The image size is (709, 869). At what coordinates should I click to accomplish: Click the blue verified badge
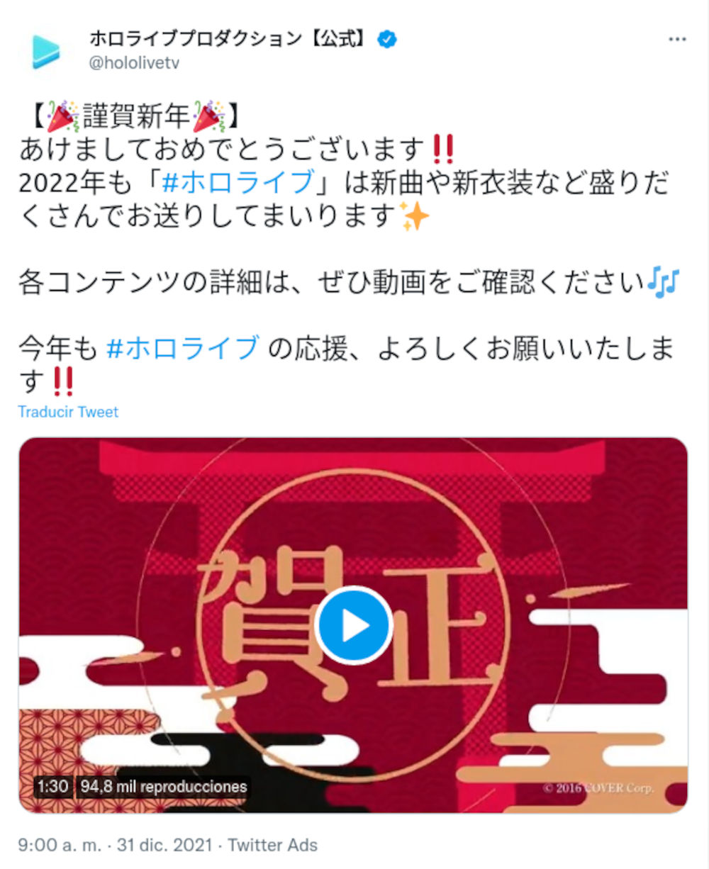tap(386, 40)
